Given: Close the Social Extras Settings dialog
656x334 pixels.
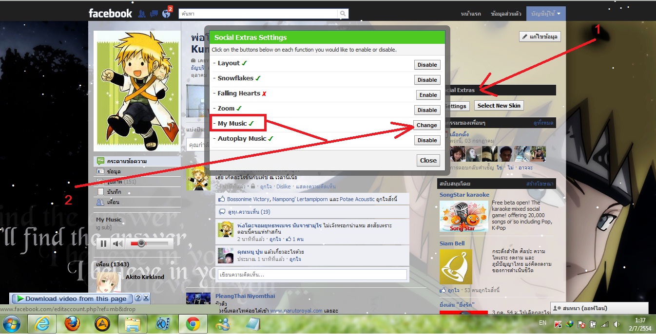Looking at the screenshot, I should [428, 160].
